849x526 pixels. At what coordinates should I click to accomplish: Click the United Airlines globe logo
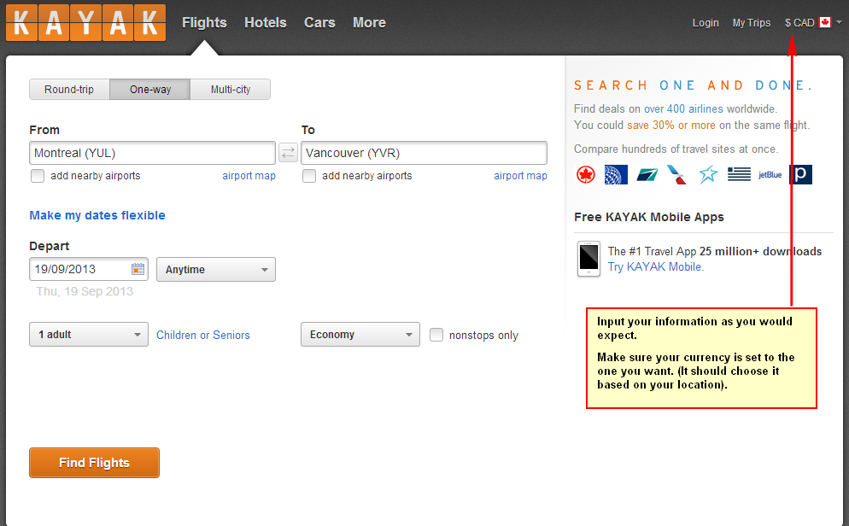616,175
